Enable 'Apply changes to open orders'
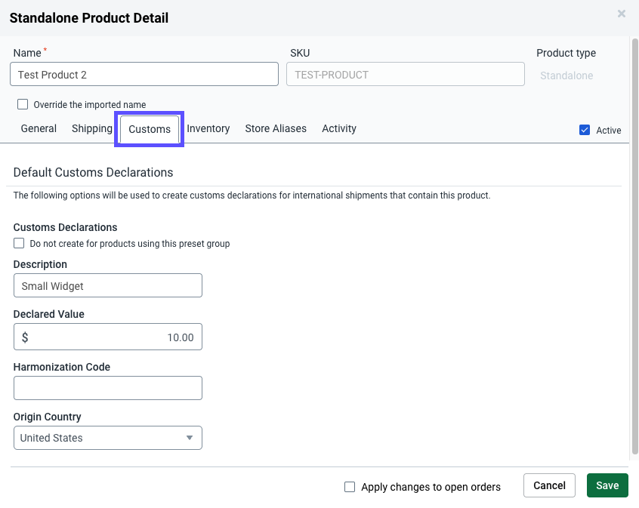This screenshot has width=639, height=508. pyautogui.click(x=350, y=487)
